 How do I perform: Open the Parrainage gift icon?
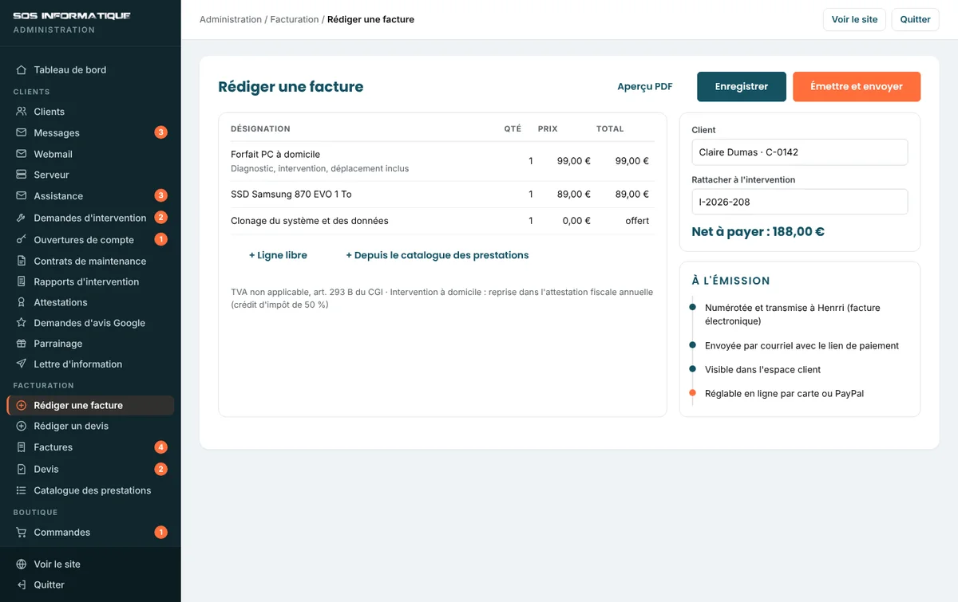[x=22, y=344]
